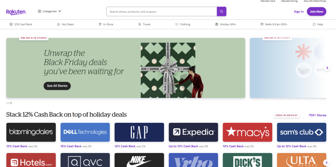Screen dimensions: 336x167
Task: Click the Clothing shirt icon
Action: tap(177, 24)
